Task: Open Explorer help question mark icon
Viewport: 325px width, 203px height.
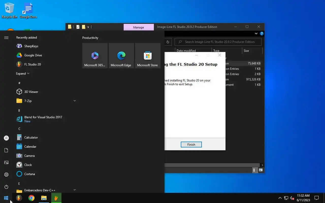Action: 262,33
